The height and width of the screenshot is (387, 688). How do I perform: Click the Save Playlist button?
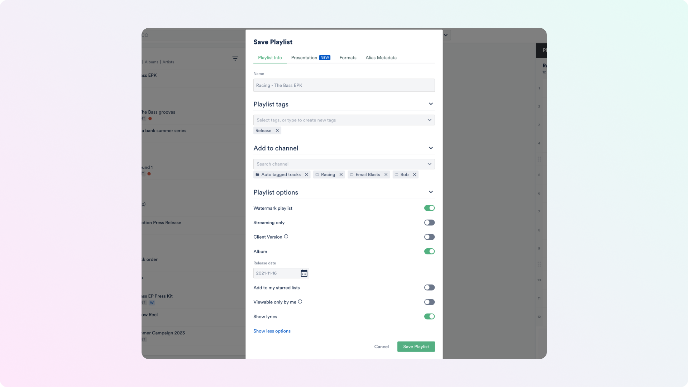click(416, 347)
